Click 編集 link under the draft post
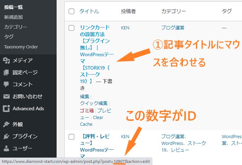Screen dimensions: 242x165 click(x=85, y=96)
